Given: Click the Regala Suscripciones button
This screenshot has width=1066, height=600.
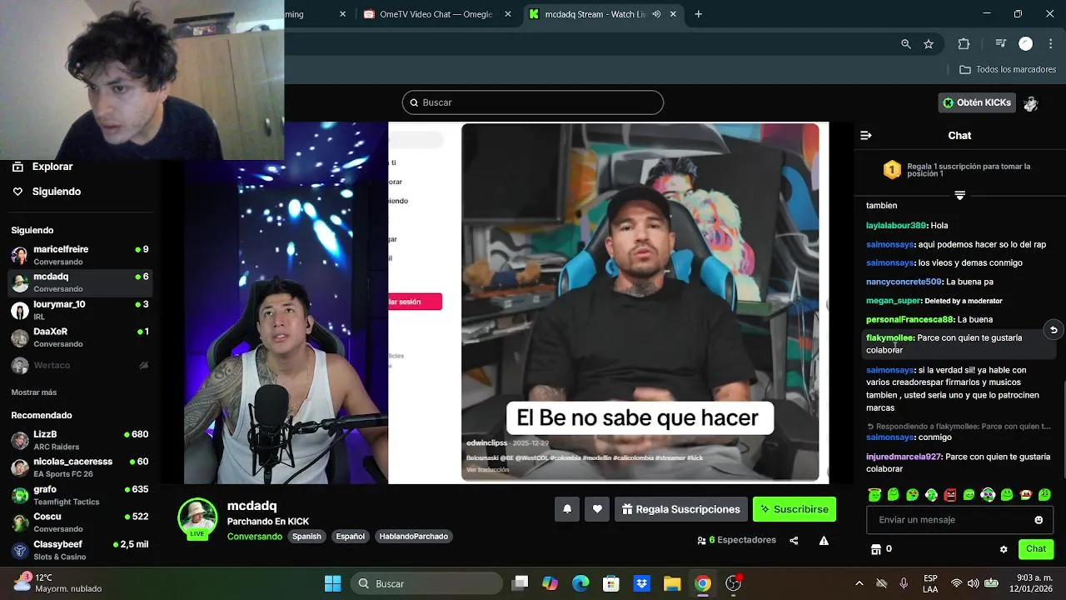Looking at the screenshot, I should click(x=680, y=509).
